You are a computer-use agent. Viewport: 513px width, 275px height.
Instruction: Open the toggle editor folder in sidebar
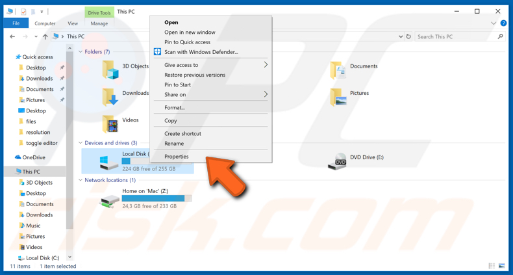click(42, 143)
